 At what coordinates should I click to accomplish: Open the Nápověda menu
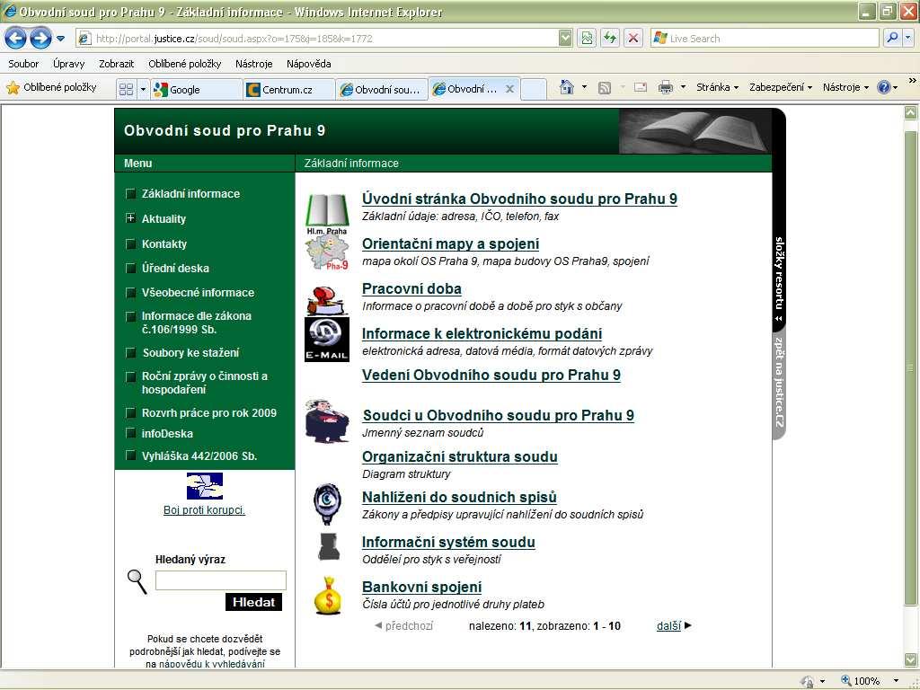tap(309, 64)
